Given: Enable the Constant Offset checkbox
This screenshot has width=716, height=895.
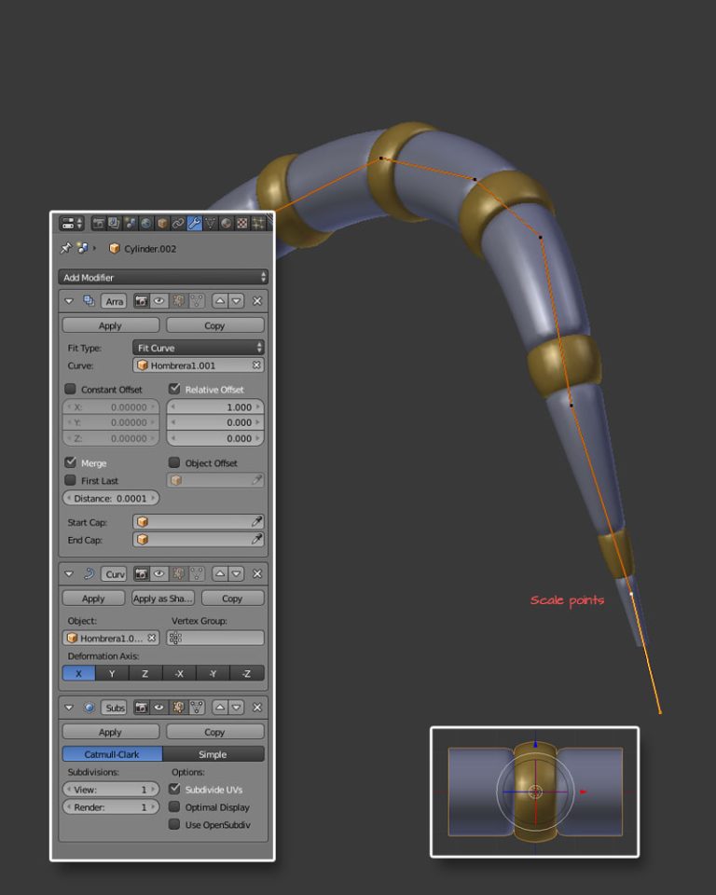Looking at the screenshot, I should (x=70, y=389).
